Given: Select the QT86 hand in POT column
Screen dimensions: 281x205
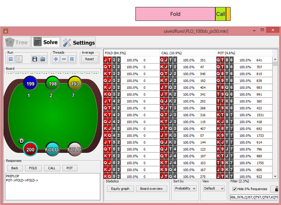Looking at the screenshot, I should point(244,60).
